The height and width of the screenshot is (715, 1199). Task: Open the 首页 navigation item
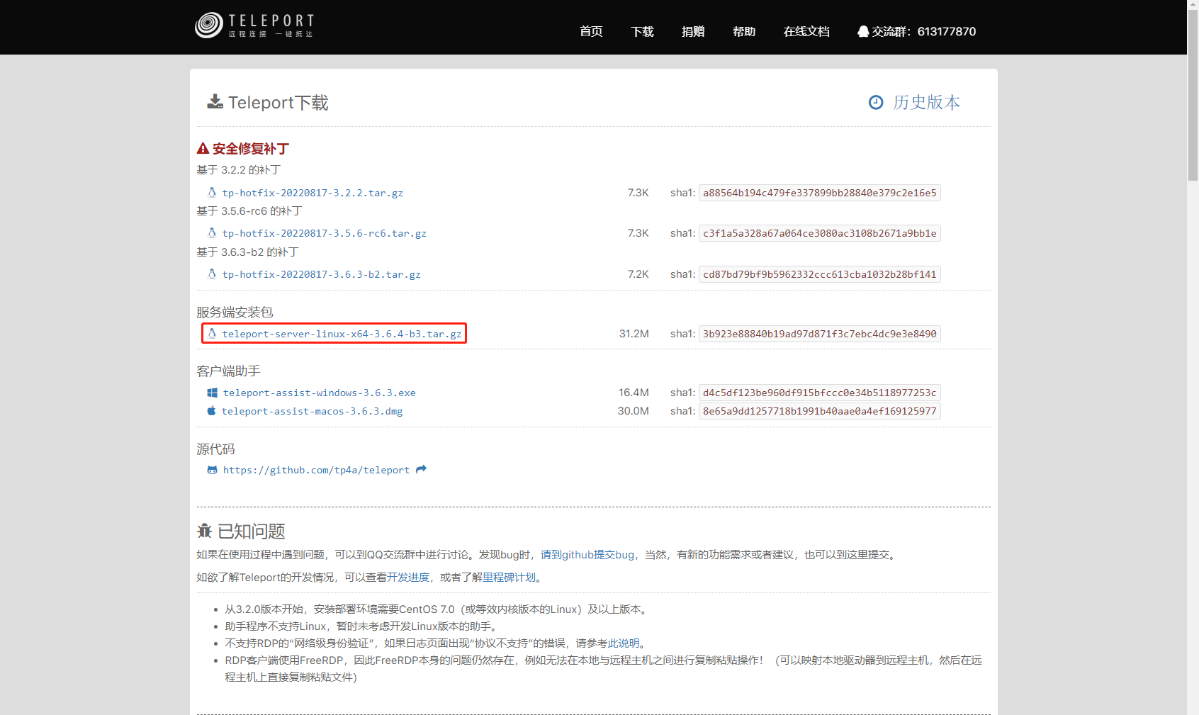(x=591, y=31)
